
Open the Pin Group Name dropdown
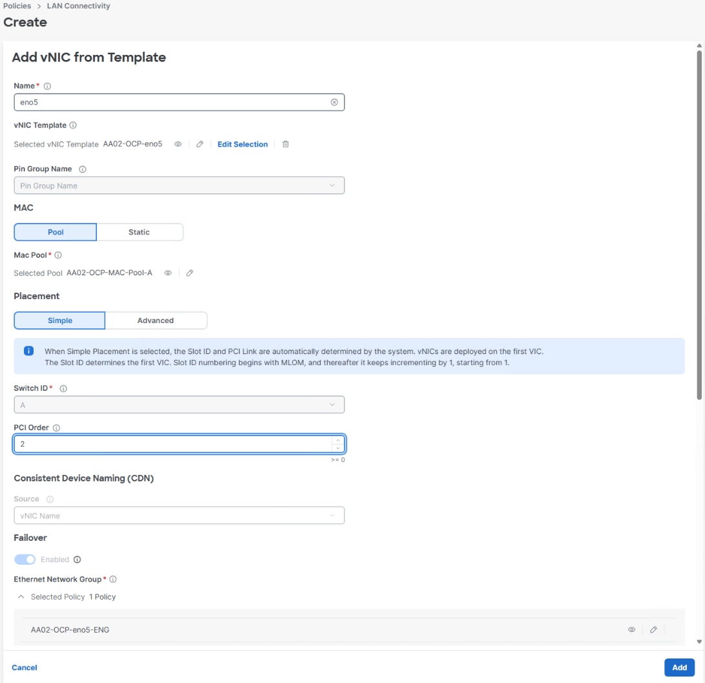pyautogui.click(x=179, y=185)
